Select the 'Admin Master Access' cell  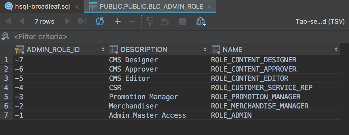coord(158,115)
